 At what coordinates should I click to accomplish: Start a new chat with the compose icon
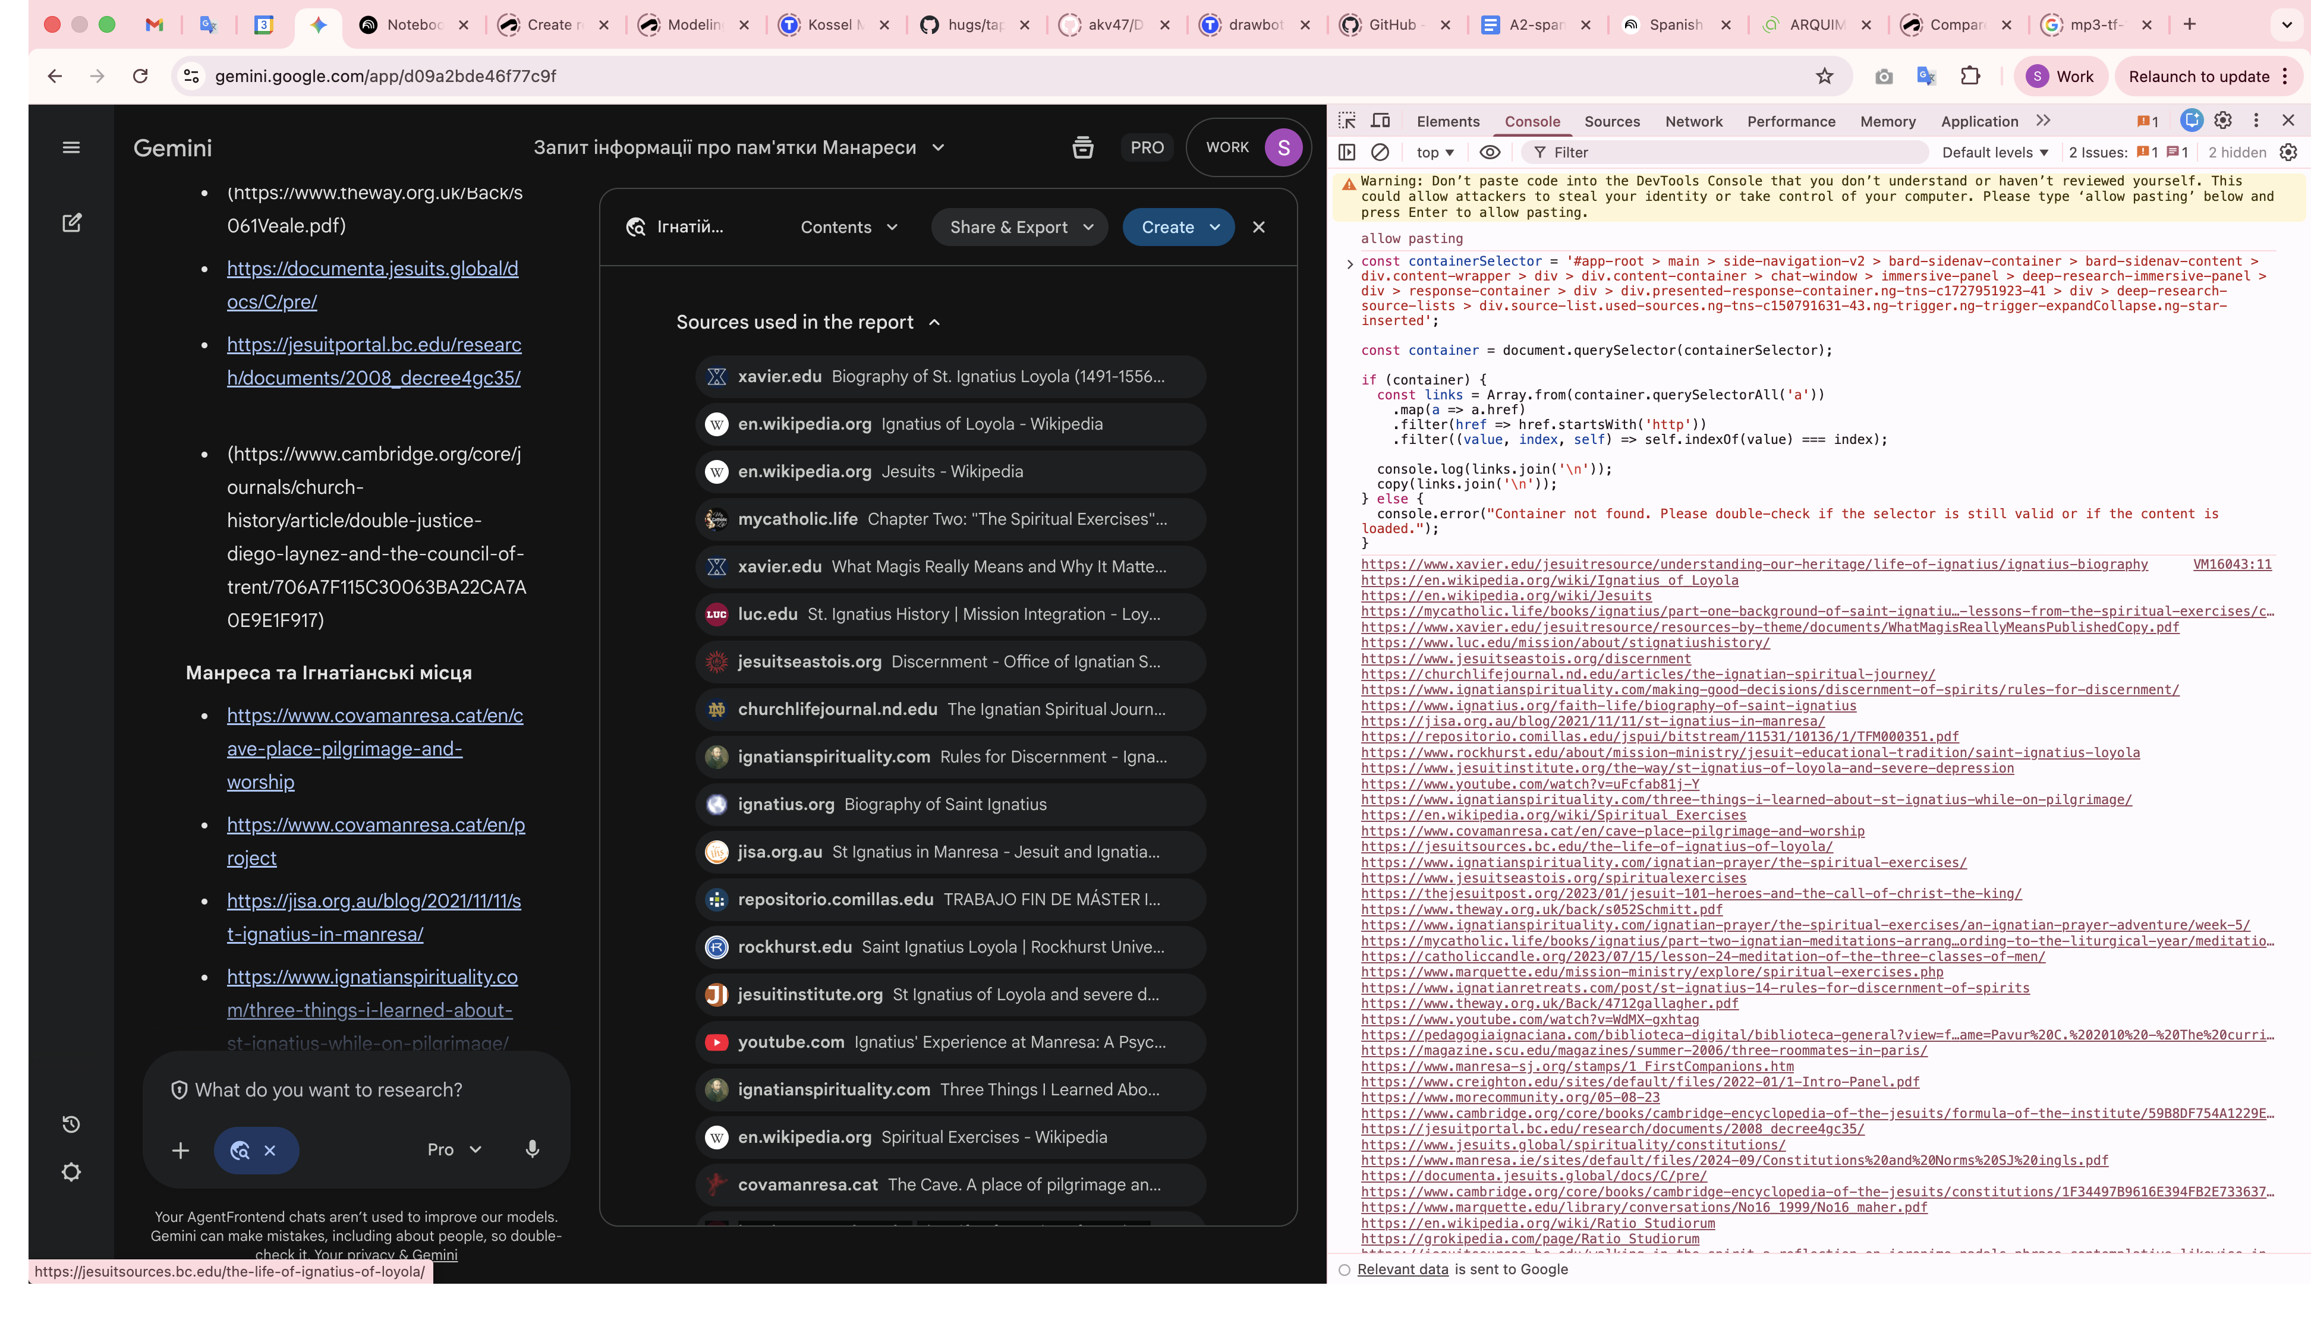[x=71, y=222]
